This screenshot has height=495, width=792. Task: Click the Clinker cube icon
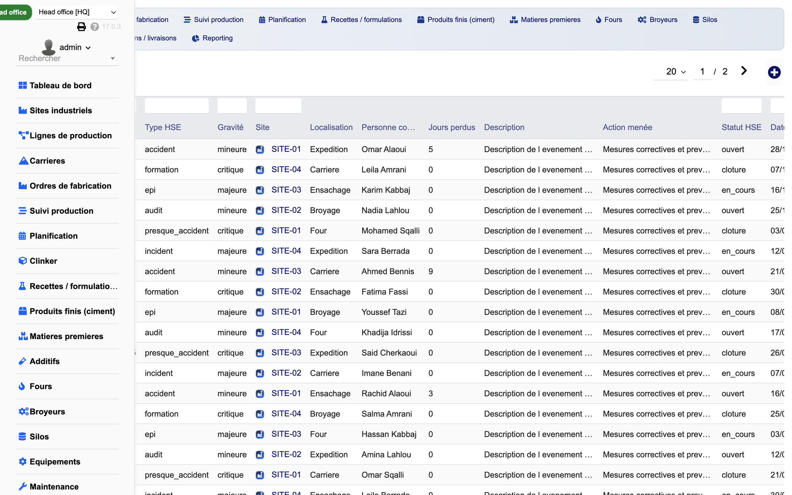click(x=23, y=261)
